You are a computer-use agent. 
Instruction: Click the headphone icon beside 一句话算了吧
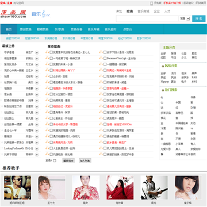(x=47, y=58)
